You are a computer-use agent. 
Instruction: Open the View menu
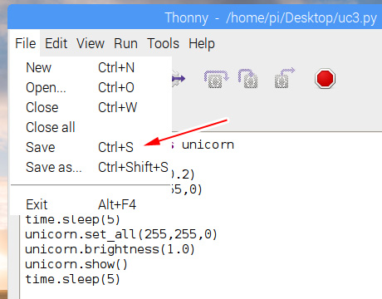[91, 43]
